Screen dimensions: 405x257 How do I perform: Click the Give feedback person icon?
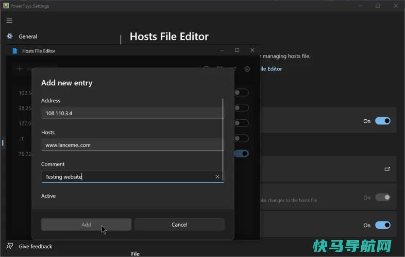10,246
